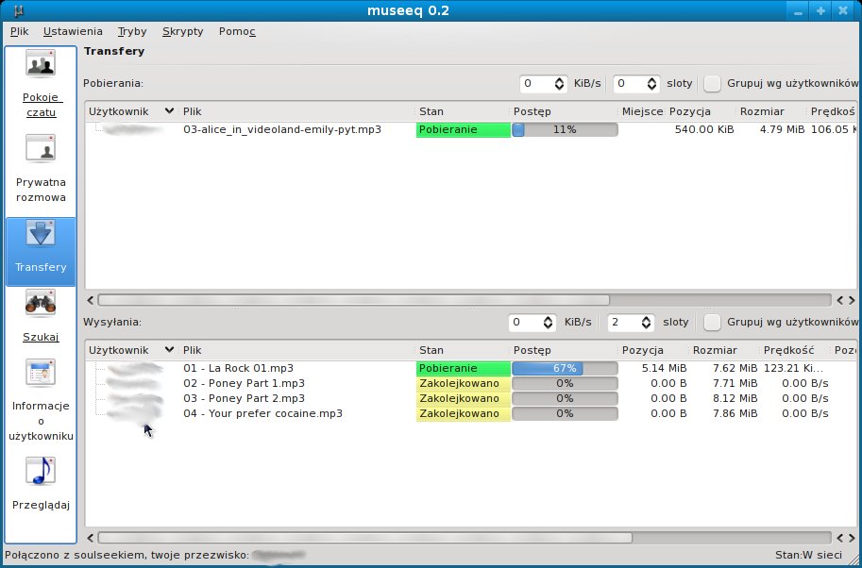
Task: Open the Informacje o użytkowniku icon
Action: point(41,373)
